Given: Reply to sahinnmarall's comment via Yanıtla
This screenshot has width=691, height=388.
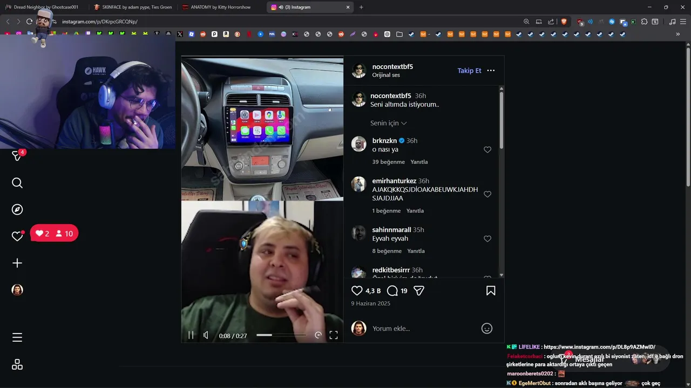Looking at the screenshot, I should [416, 251].
